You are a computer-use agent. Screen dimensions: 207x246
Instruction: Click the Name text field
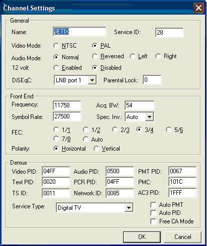79,32
